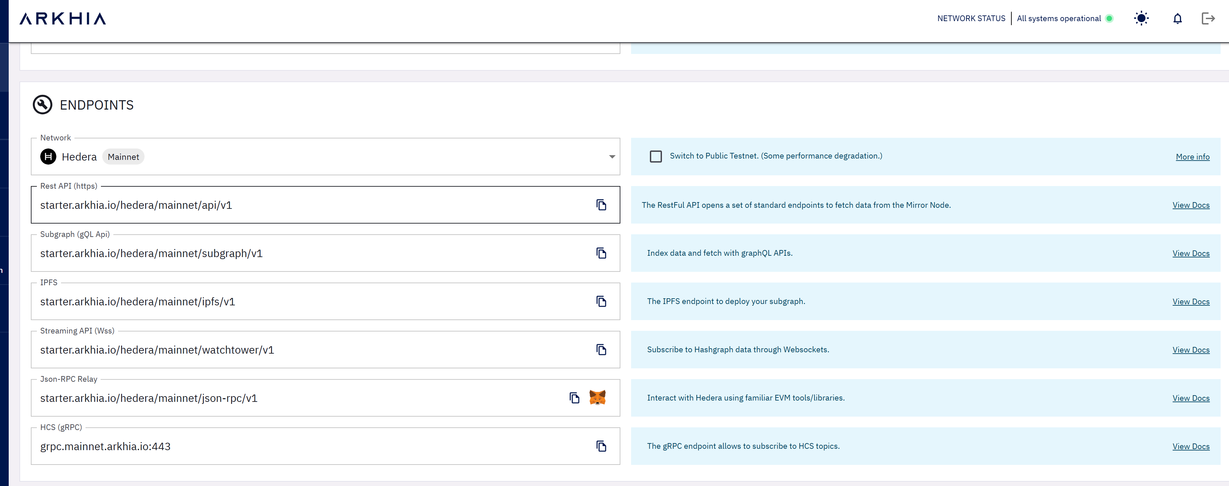Click the grpc.mainnet.arkhia.io:443 field
The height and width of the screenshot is (486, 1229).
click(325, 446)
